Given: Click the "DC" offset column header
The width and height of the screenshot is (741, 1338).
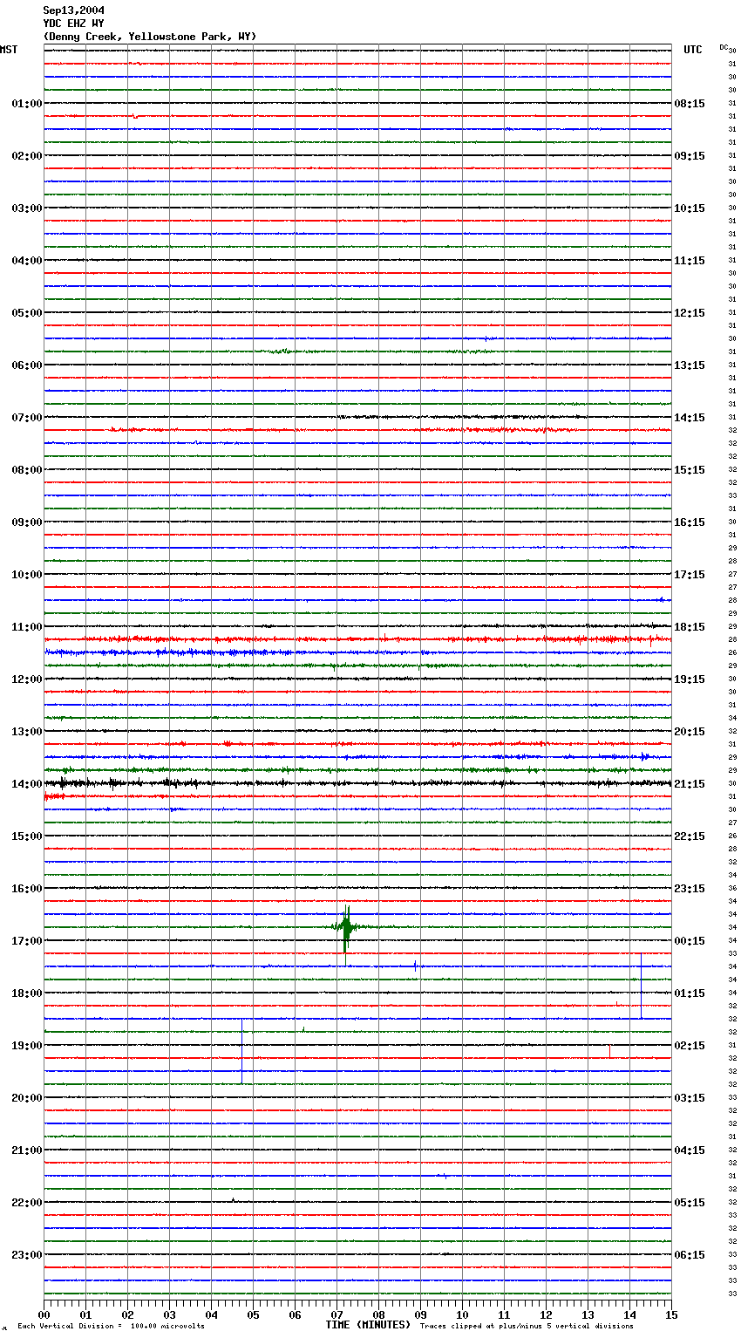Looking at the screenshot, I should (x=724, y=47).
